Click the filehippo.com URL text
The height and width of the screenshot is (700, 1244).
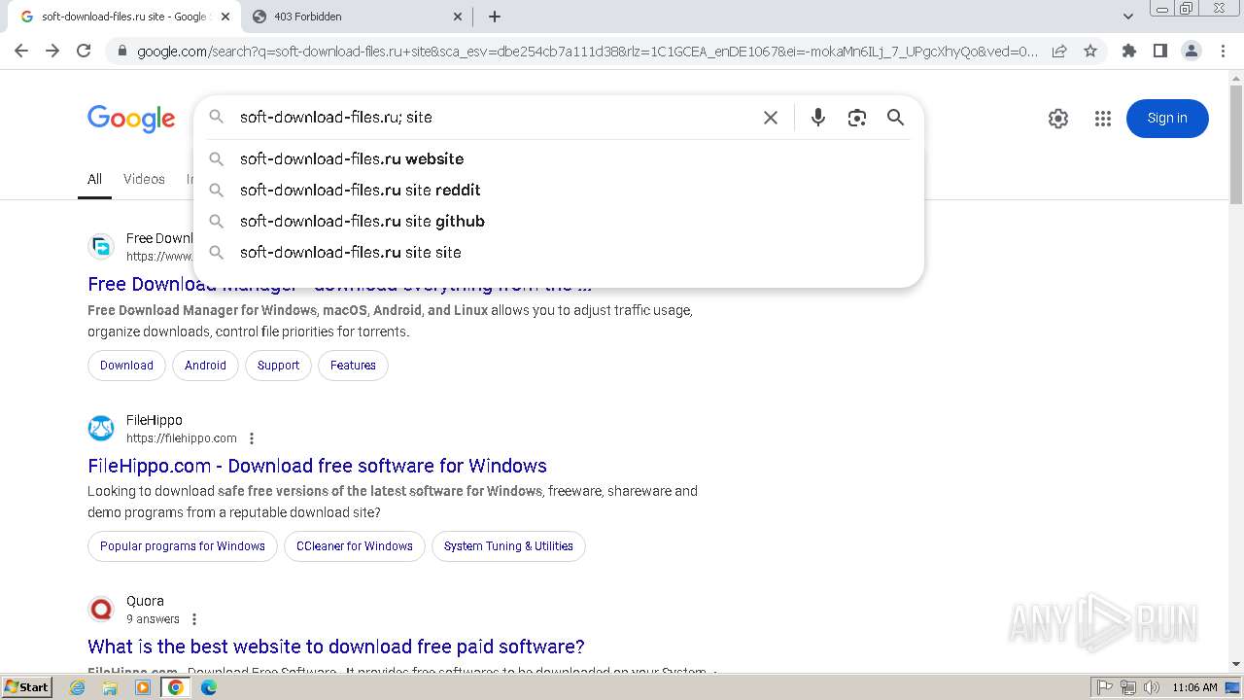click(x=182, y=438)
